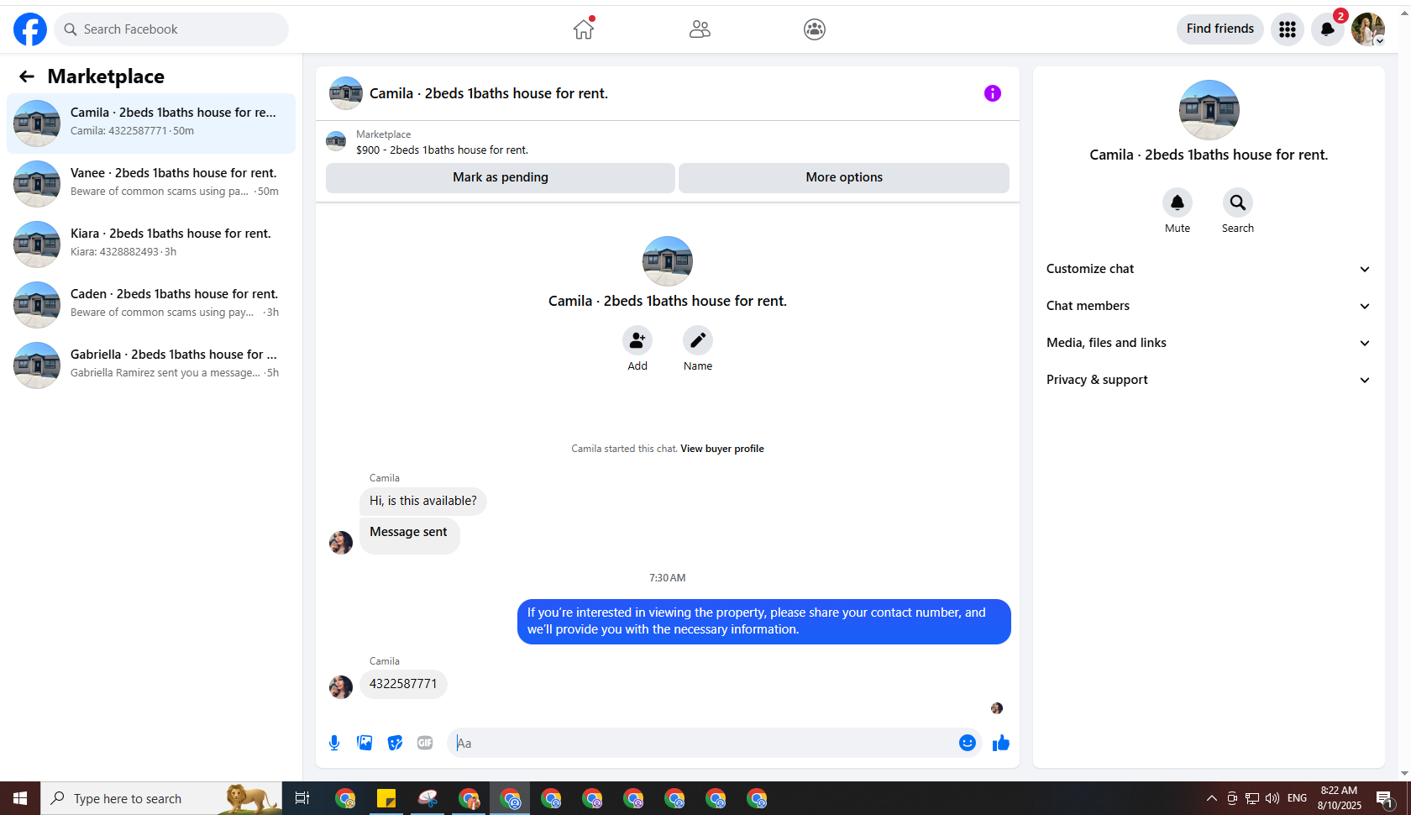Select the 4322587771 message bubble
The width and height of the screenshot is (1411, 815).
403,684
